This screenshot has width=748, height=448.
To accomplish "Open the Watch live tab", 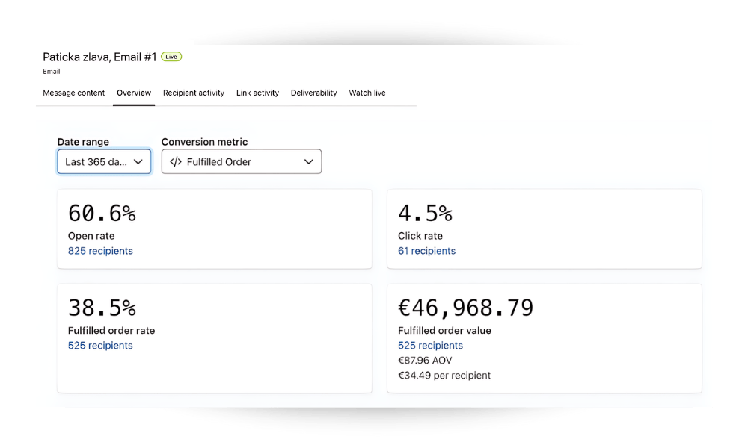I will [x=367, y=93].
